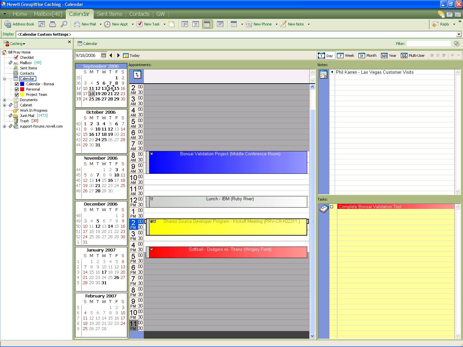463x347 pixels.
Task: Switch to the Mailbox[48] tab
Action: tap(48, 14)
